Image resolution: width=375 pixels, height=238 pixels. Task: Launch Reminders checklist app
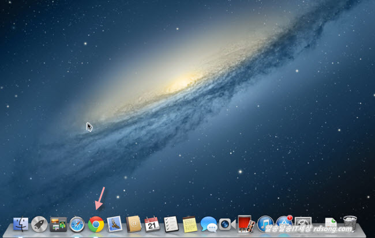click(x=171, y=225)
